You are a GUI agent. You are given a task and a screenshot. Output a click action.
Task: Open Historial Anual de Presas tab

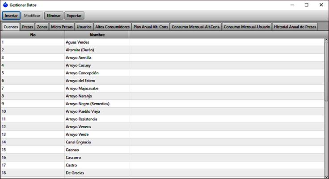[x=295, y=27]
